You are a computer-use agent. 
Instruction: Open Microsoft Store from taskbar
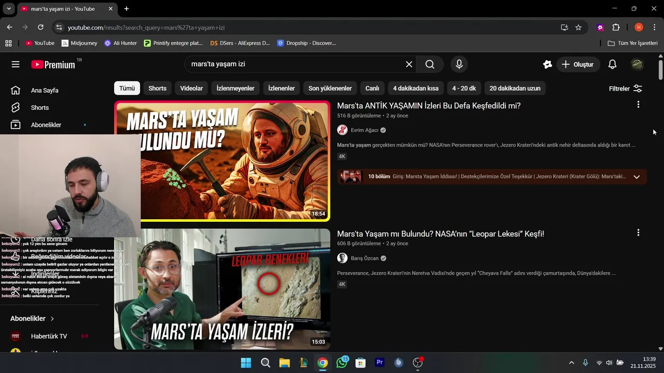tap(361, 363)
